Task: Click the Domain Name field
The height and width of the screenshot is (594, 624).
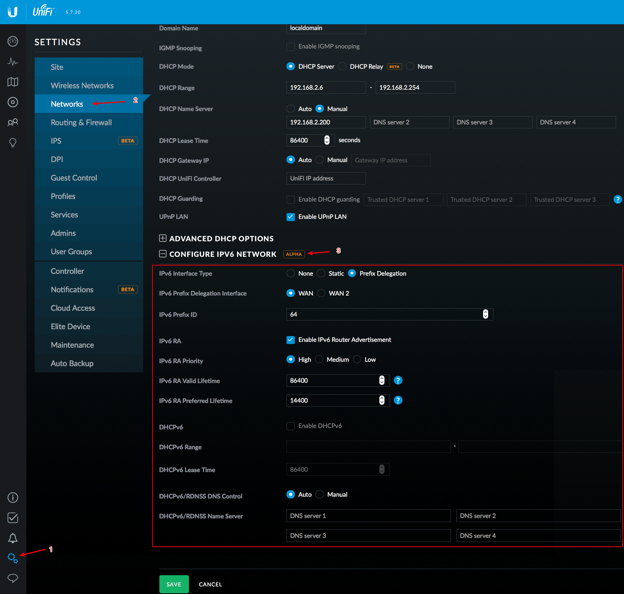Action: point(326,28)
